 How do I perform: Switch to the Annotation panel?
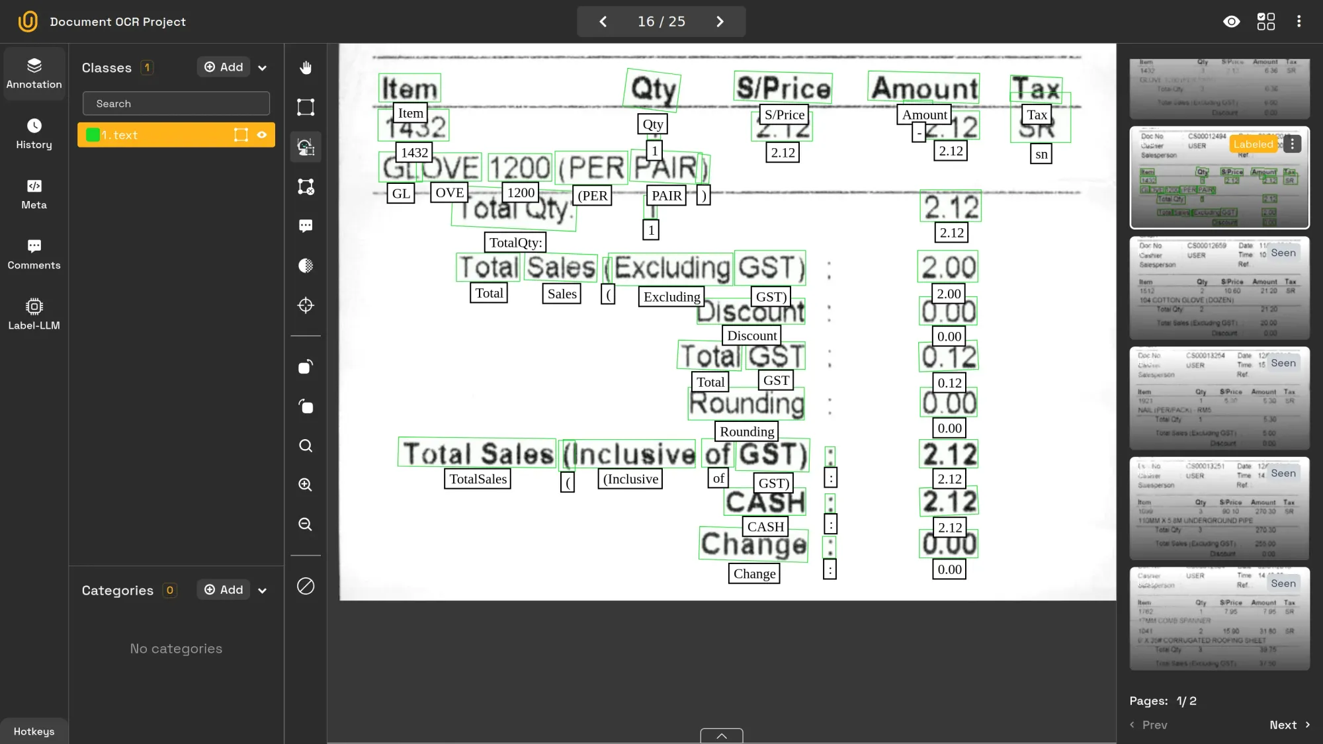[x=34, y=73]
